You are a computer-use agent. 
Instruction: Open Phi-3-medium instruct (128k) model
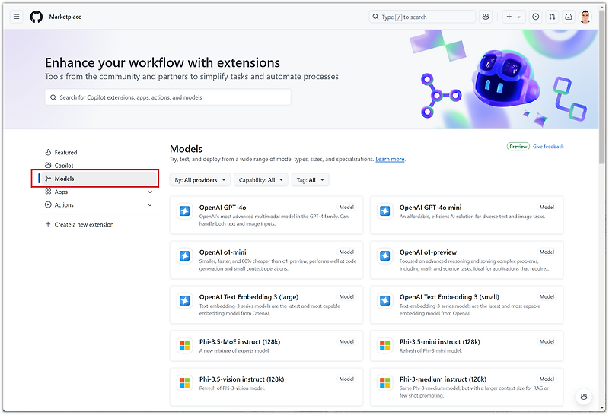point(467,387)
